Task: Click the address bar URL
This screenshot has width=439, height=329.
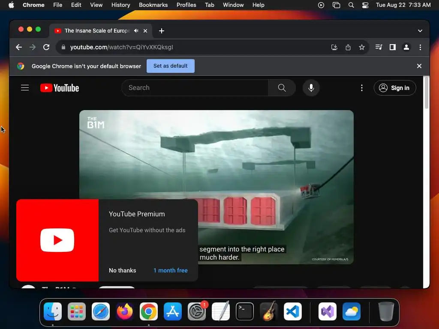Action: click(121, 47)
